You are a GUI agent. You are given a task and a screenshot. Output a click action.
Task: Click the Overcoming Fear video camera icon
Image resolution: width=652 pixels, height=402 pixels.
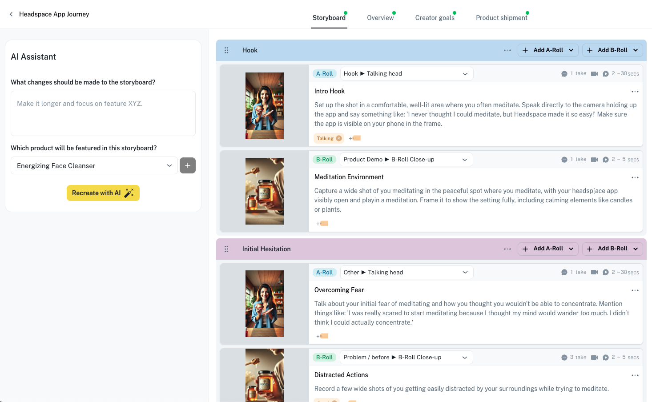click(x=594, y=272)
